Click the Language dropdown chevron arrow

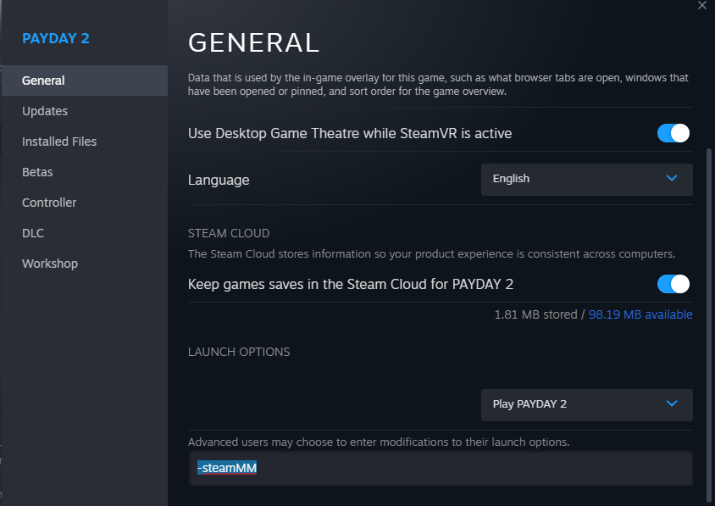(x=672, y=178)
